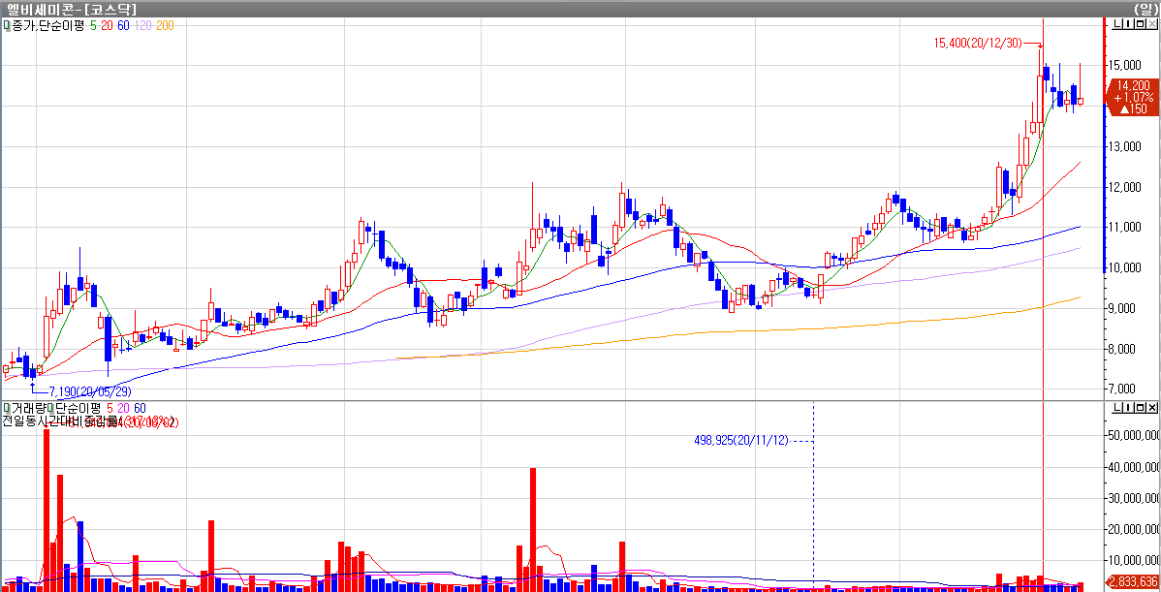This screenshot has height=592, width=1161.
Task: Click the volume panel's vertical bar button
Action: click(1128, 408)
